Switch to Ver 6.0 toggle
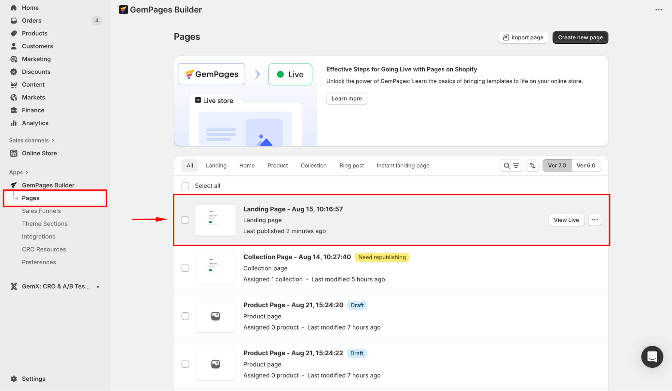 586,165
